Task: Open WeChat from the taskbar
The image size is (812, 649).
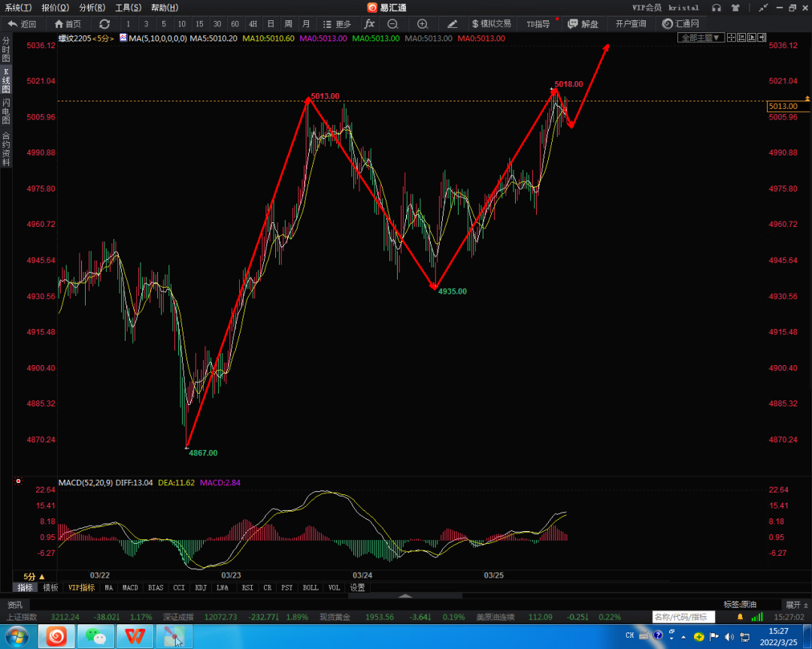Action: [95, 636]
